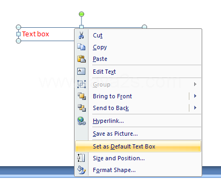Expand the Bring to Front submenu arrow
The image size is (221, 195).
[x=195, y=96]
